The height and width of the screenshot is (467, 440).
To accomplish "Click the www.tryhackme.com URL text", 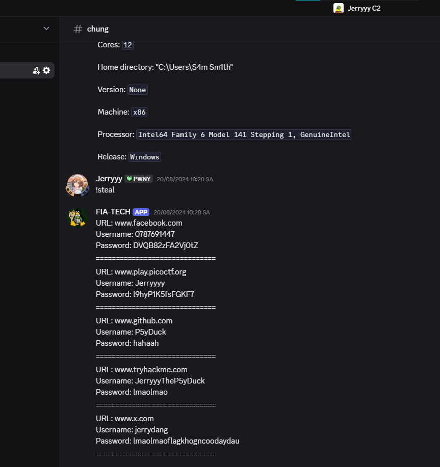I will click(151, 370).
